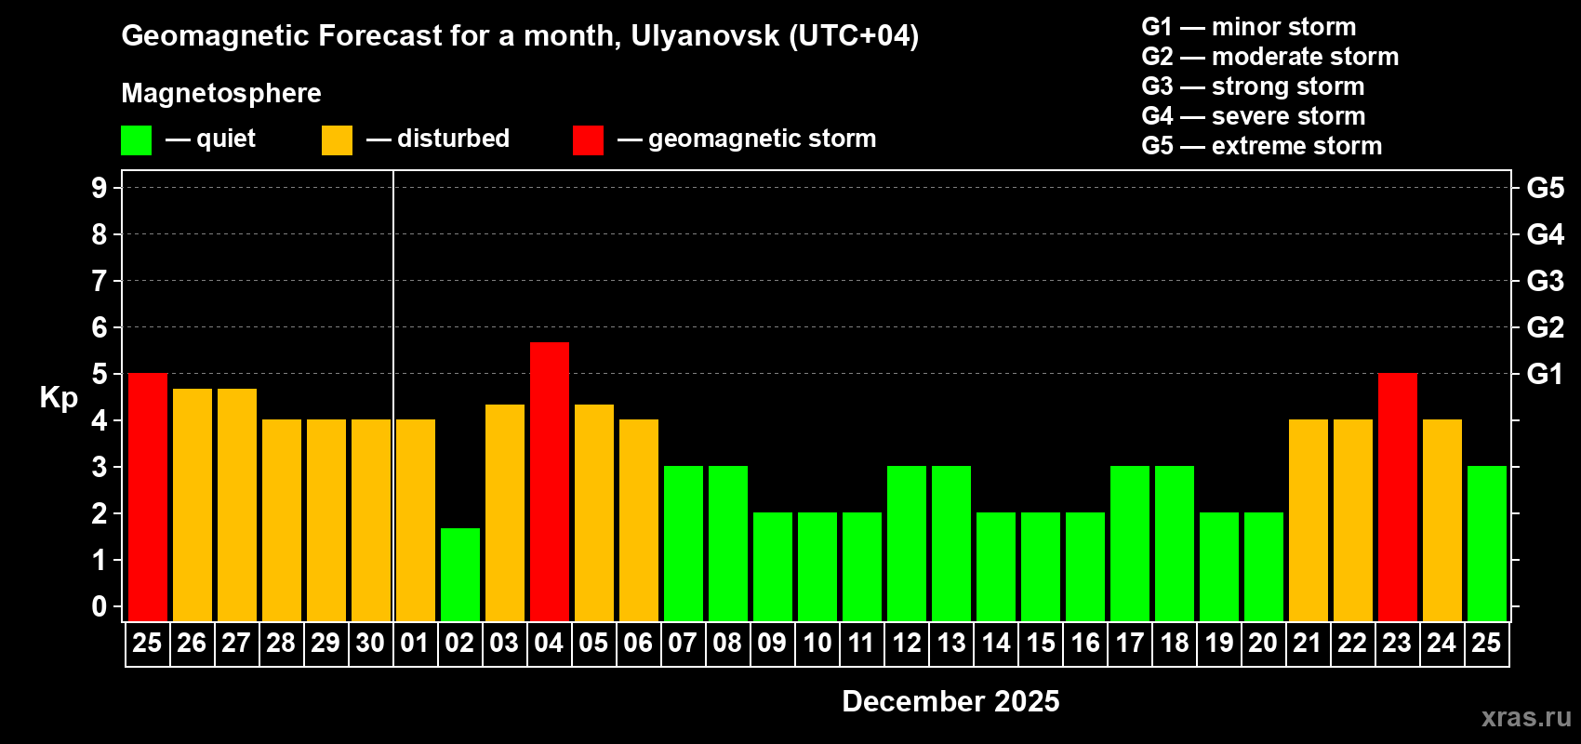Image resolution: width=1581 pixels, height=744 pixels.
Task: Click the December 2025 month label
Action: pos(950,701)
